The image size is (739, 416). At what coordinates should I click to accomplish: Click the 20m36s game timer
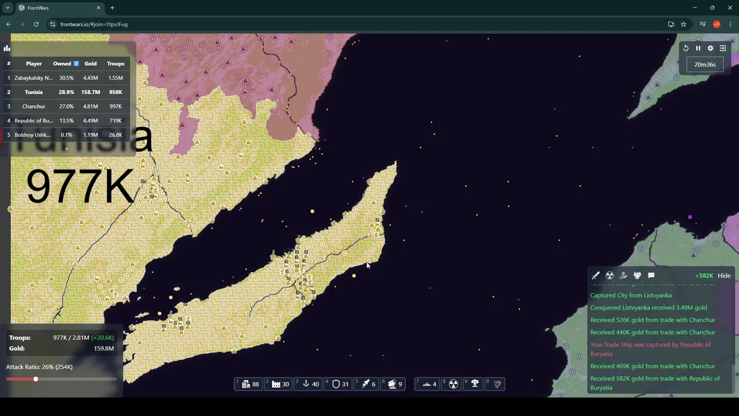(705, 65)
